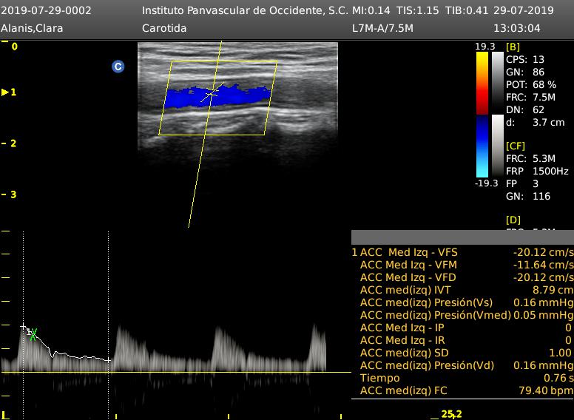The image size is (574, 420).
Task: Click the POT: 68 % power setting
Action: (531, 84)
